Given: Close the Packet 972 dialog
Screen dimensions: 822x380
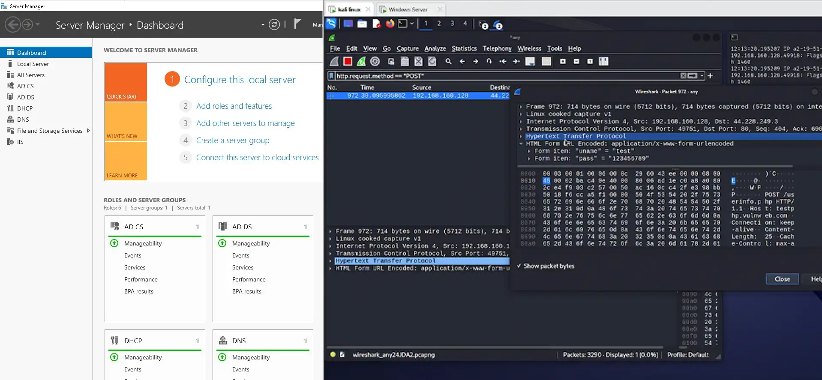Looking at the screenshot, I should click(782, 279).
